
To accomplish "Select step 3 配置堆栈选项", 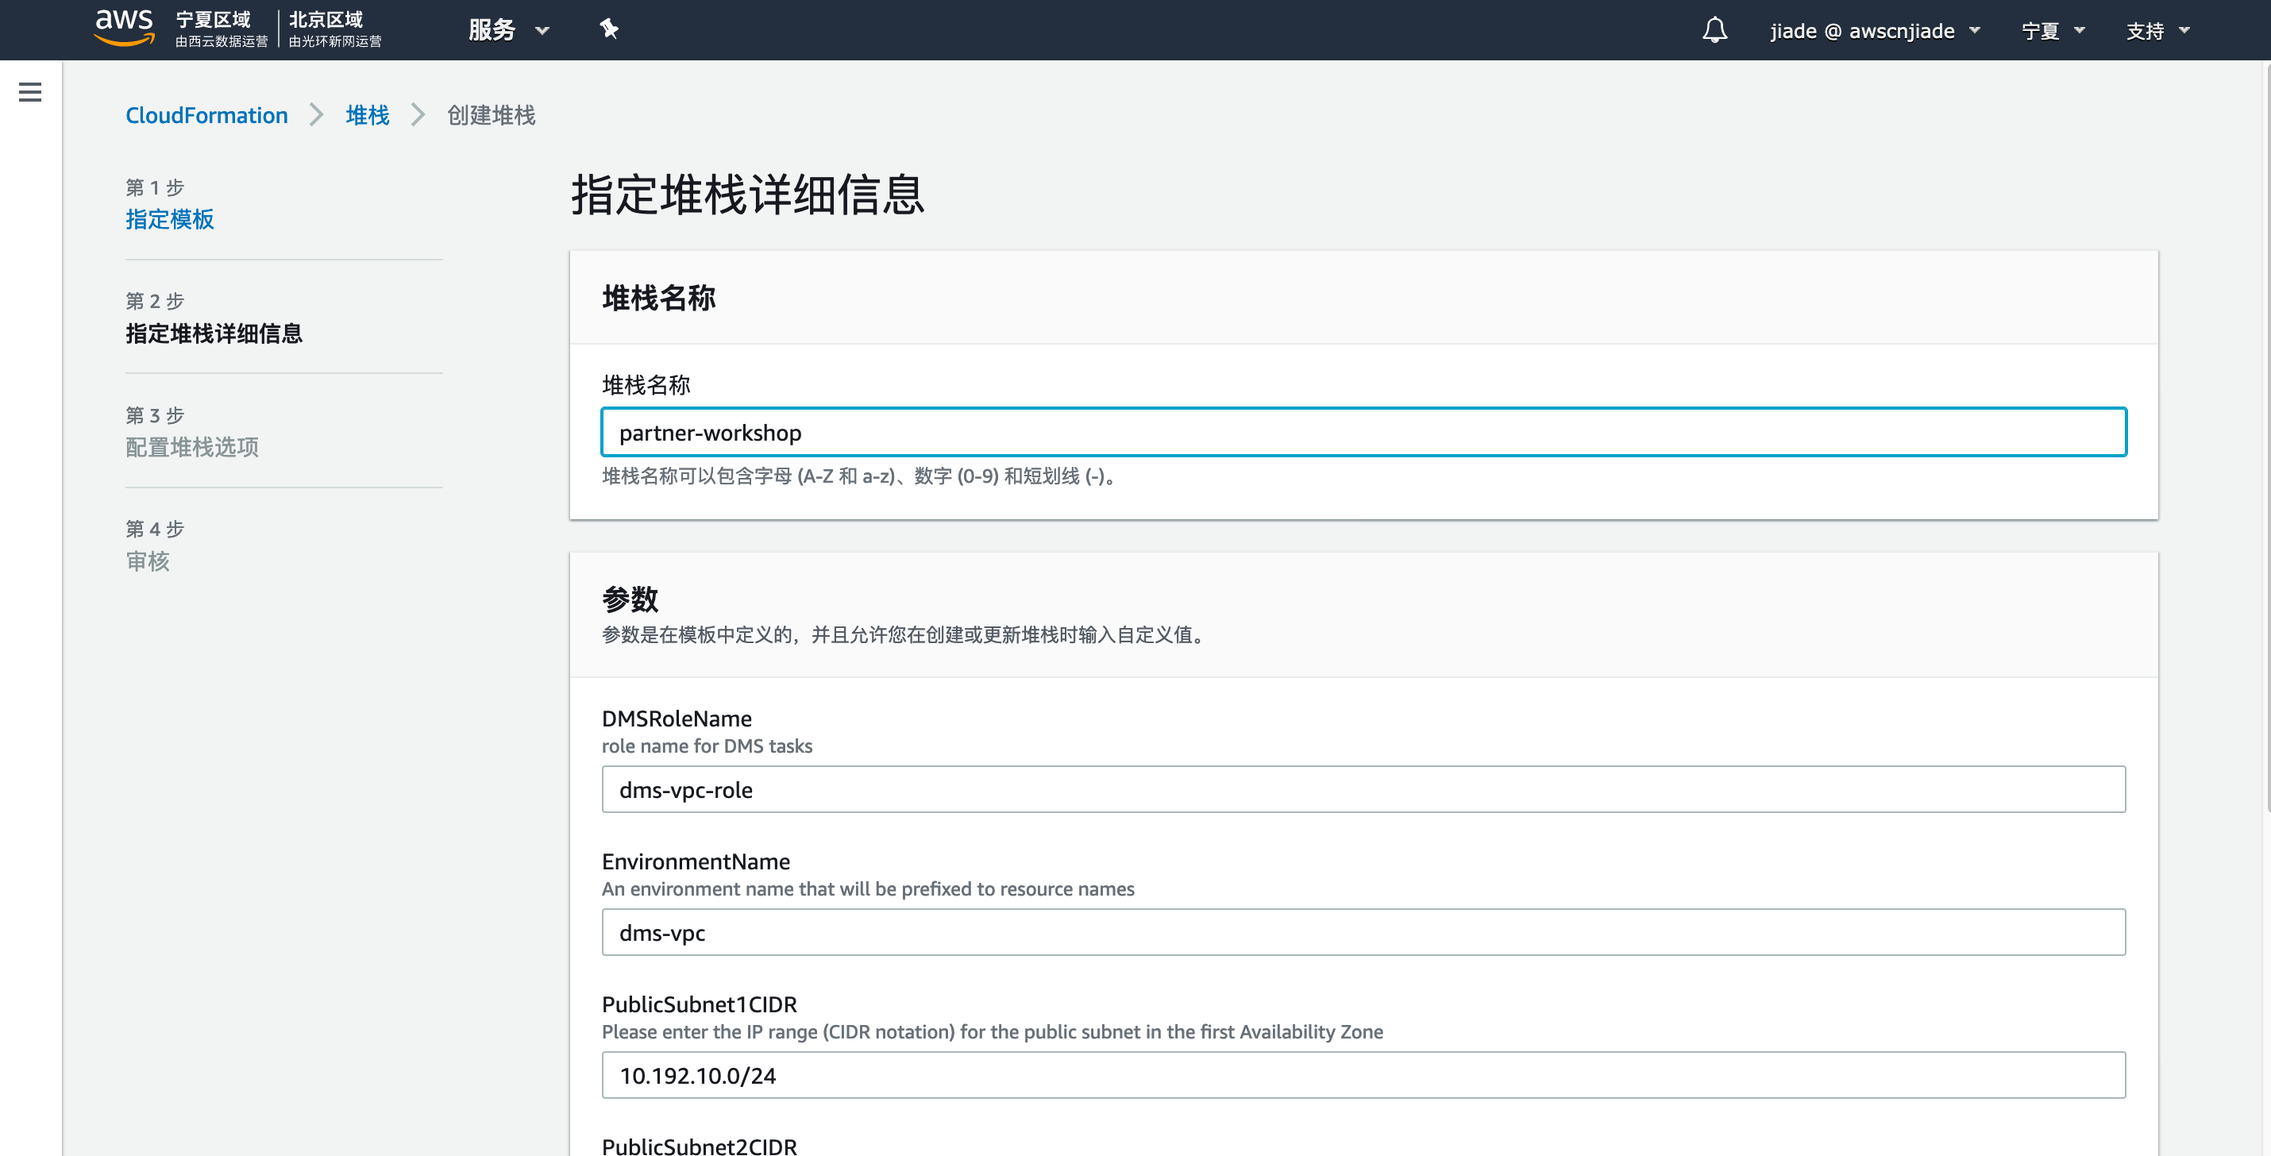I will click(191, 447).
